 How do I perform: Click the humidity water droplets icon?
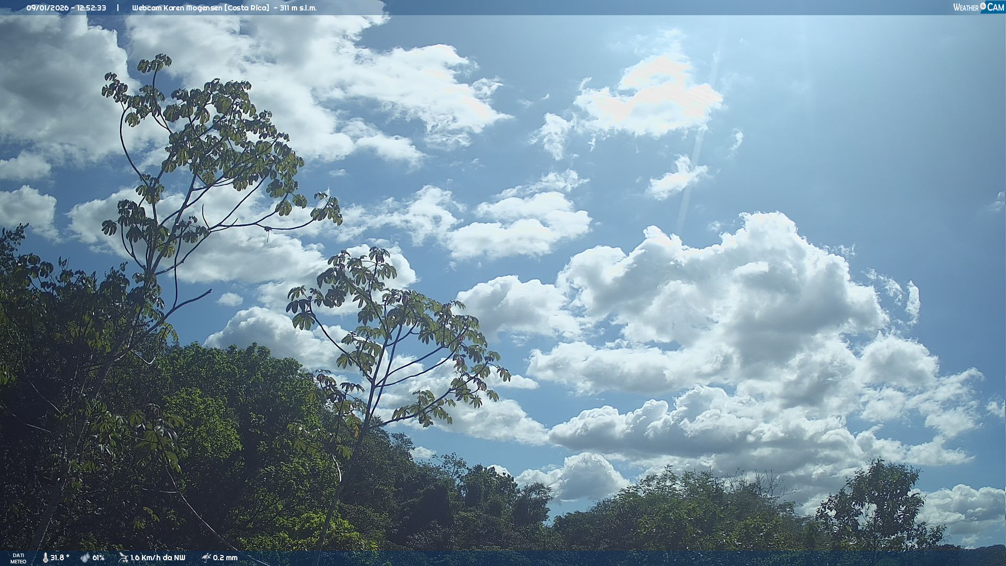(85, 558)
